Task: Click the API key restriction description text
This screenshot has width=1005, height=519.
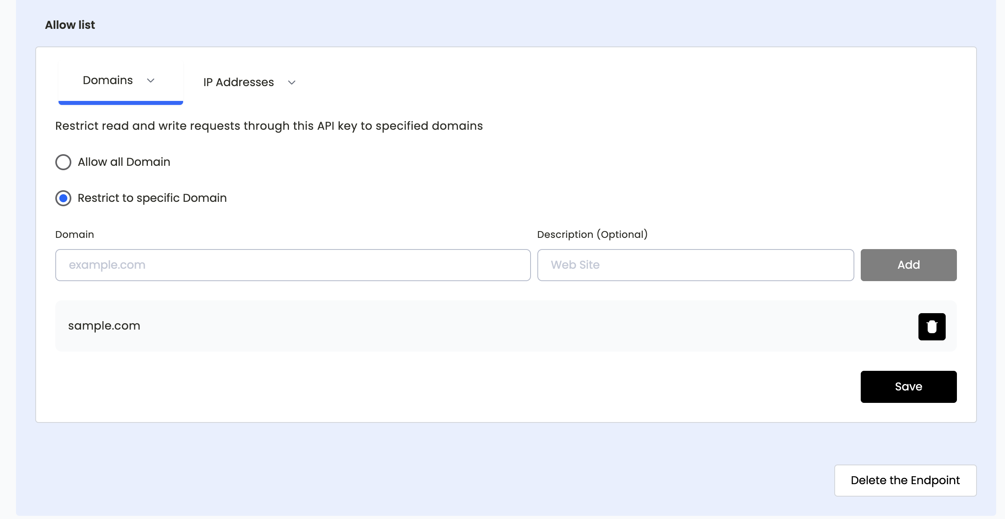Action: 269,126
